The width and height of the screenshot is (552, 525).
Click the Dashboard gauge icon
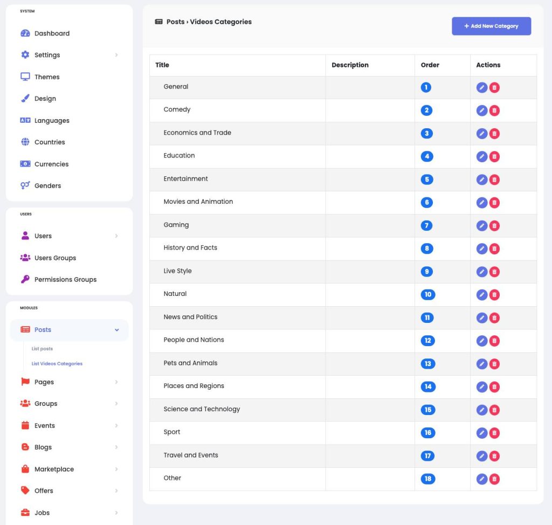pos(25,33)
